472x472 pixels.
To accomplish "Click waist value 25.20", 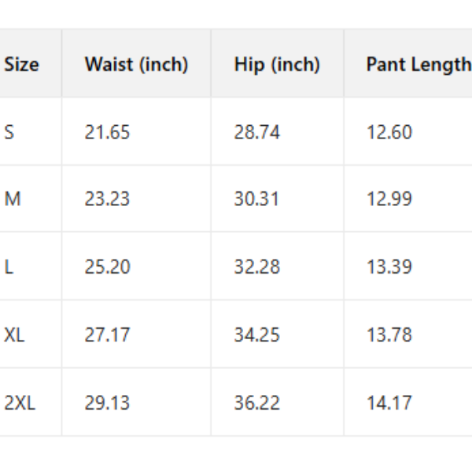I will click(x=107, y=267).
